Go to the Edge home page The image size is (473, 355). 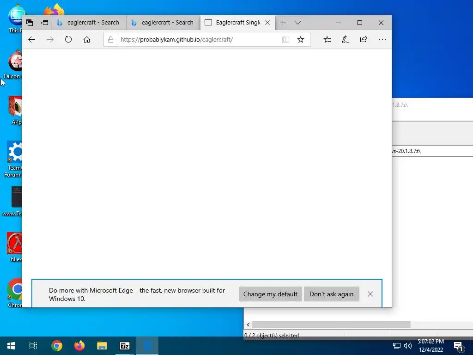coord(87,40)
